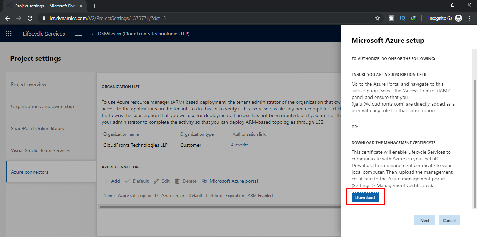Image resolution: width=477 pixels, height=237 pixels.
Task: Click the Customer organization type cell
Action: (191, 145)
